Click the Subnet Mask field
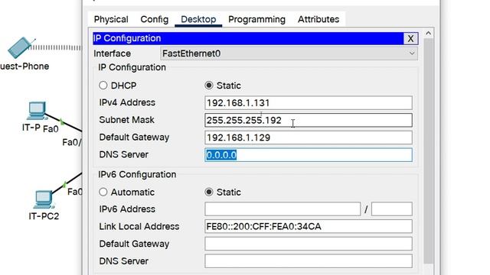 point(309,121)
